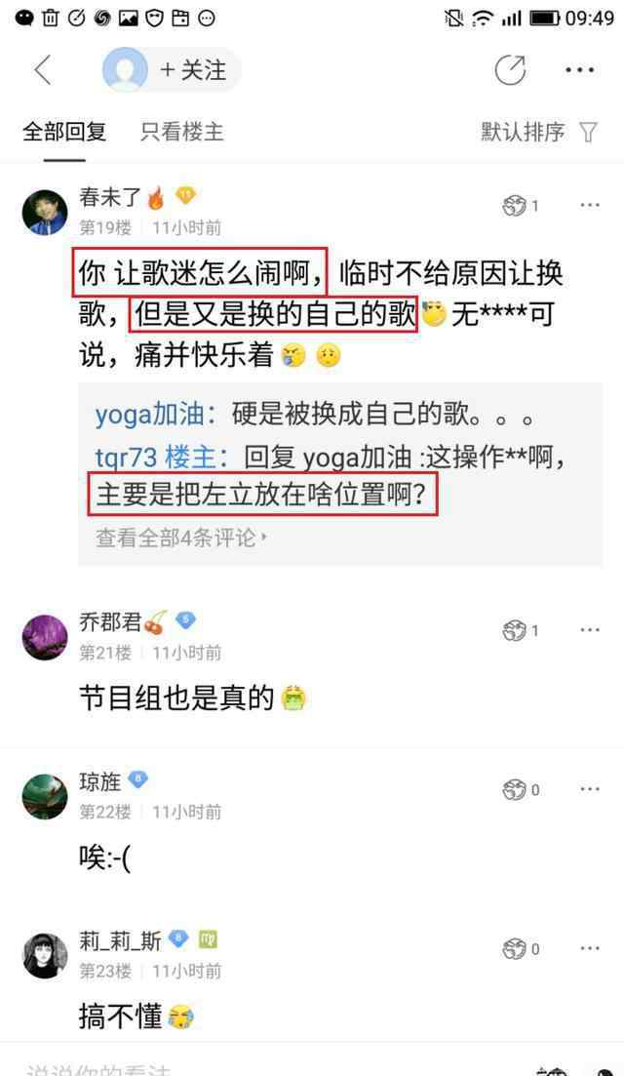This screenshot has height=1076, width=624.
Task: Open more options for 春未了's comment
Action: coord(590,205)
